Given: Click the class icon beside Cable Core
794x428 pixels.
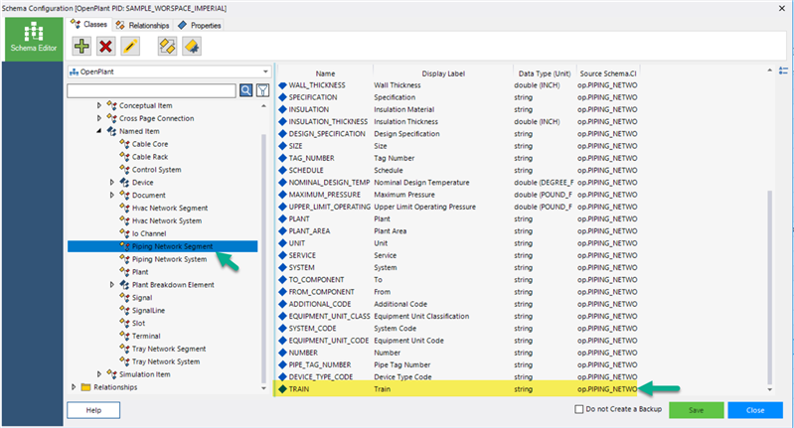Looking at the screenshot, I should point(124,144).
